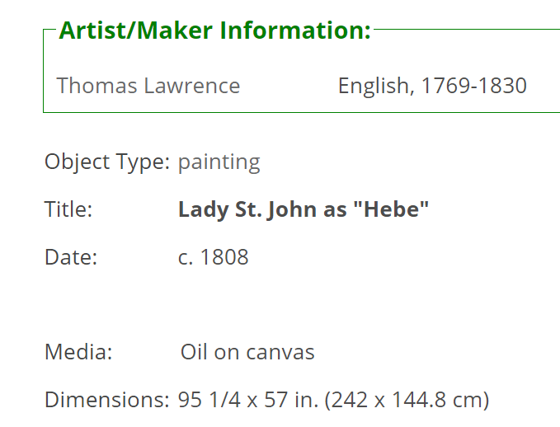Select the c. 1808 date value
The height and width of the screenshot is (427, 560).
pos(214,256)
